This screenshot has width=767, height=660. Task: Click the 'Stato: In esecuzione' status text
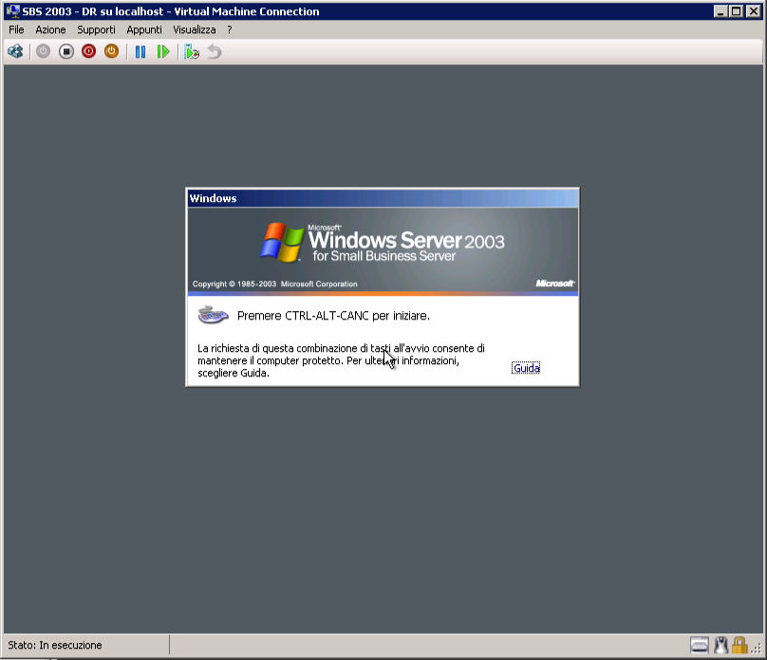tap(55, 645)
